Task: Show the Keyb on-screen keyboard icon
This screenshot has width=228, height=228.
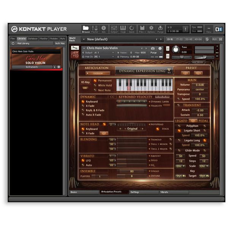Action: pyautogui.click(x=123, y=29)
